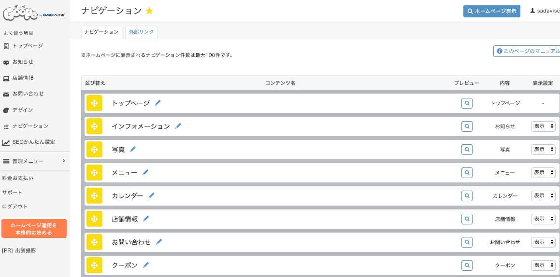This screenshot has height=277, width=560.
Task: Open the 表示 dropdown in 写真 row
Action: 543,150
